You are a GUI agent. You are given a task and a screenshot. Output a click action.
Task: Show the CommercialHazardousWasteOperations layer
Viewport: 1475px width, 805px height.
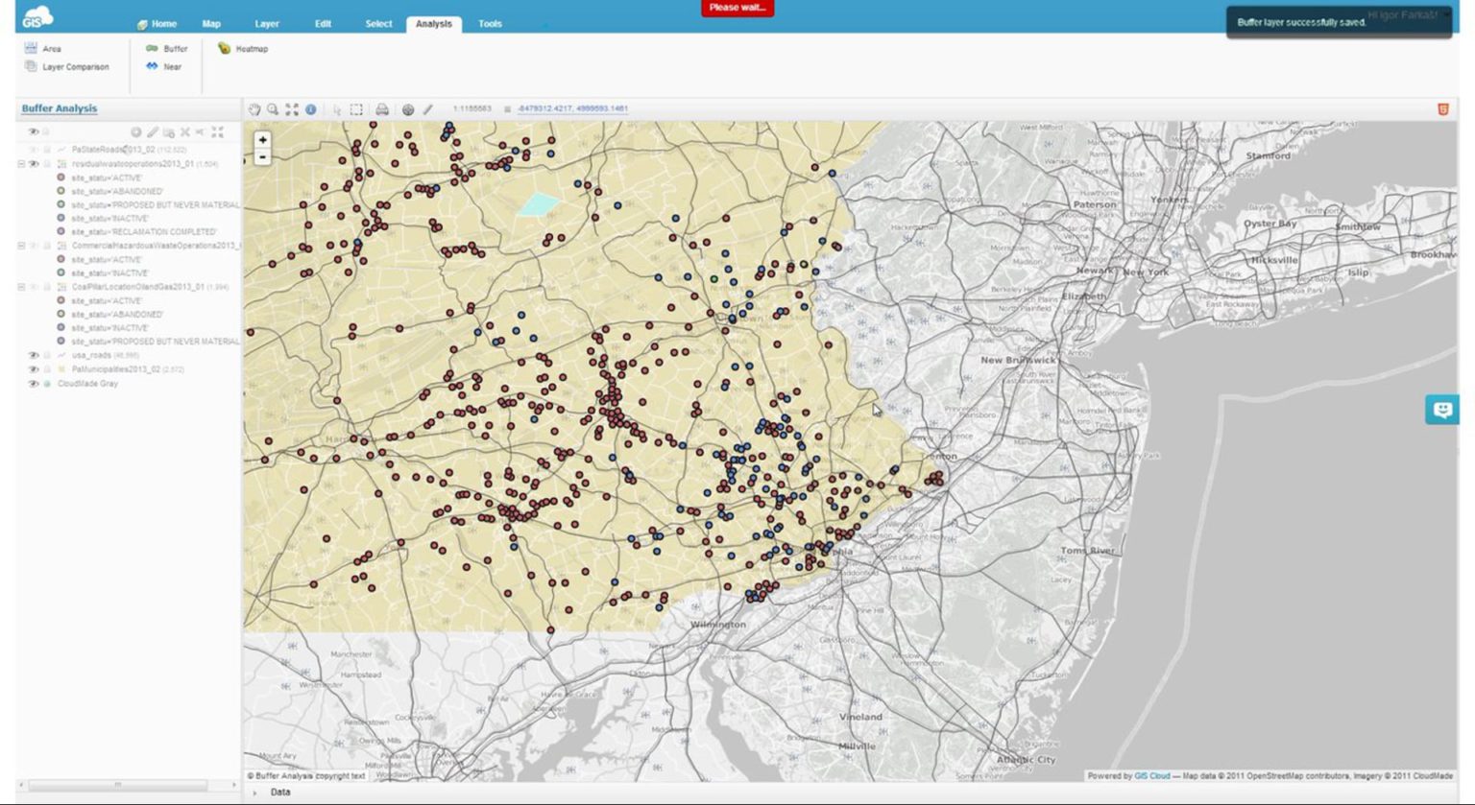(x=34, y=246)
